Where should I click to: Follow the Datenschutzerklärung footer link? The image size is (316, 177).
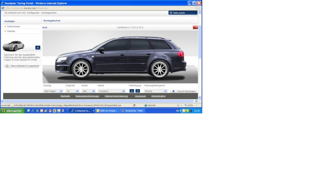(116, 96)
